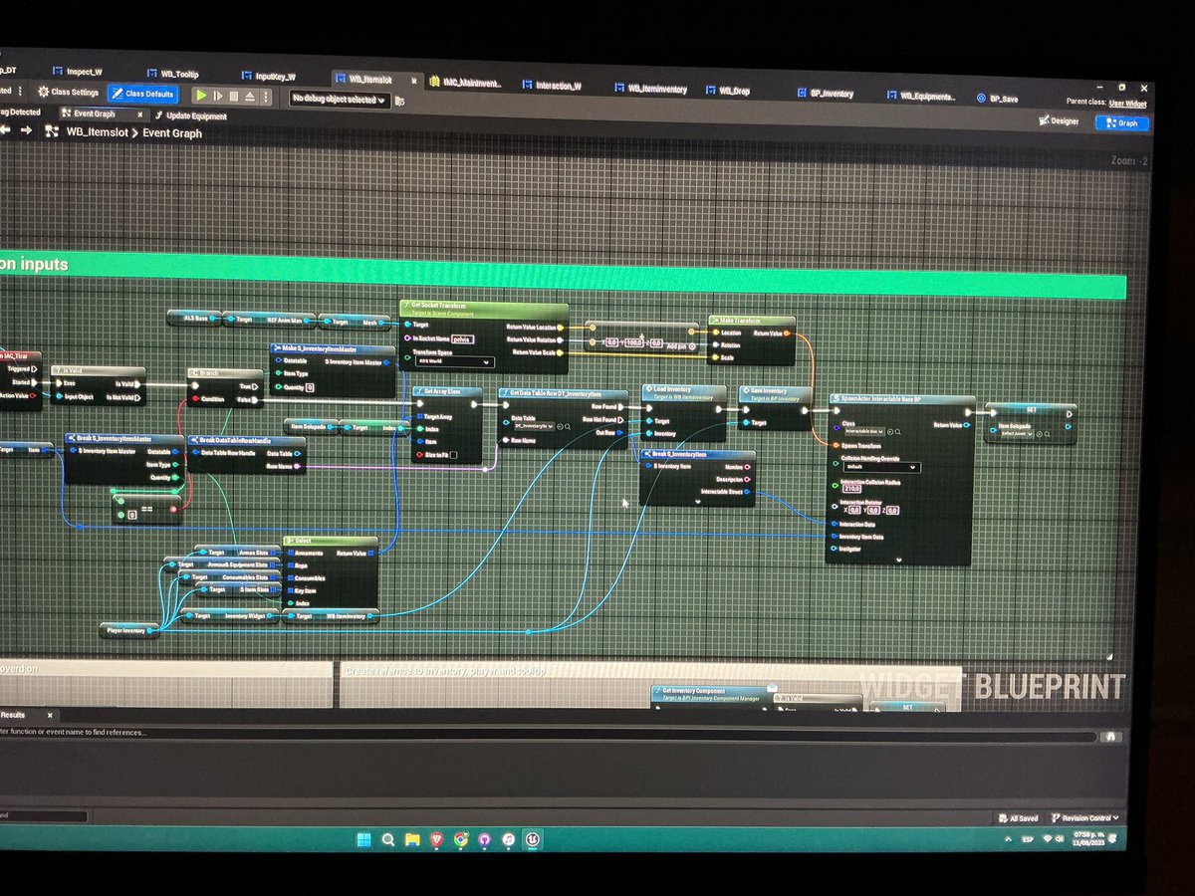Open the Data Table DT_Inventorysystem dropdown
This screenshot has height=896, width=1195.
pyautogui.click(x=534, y=426)
